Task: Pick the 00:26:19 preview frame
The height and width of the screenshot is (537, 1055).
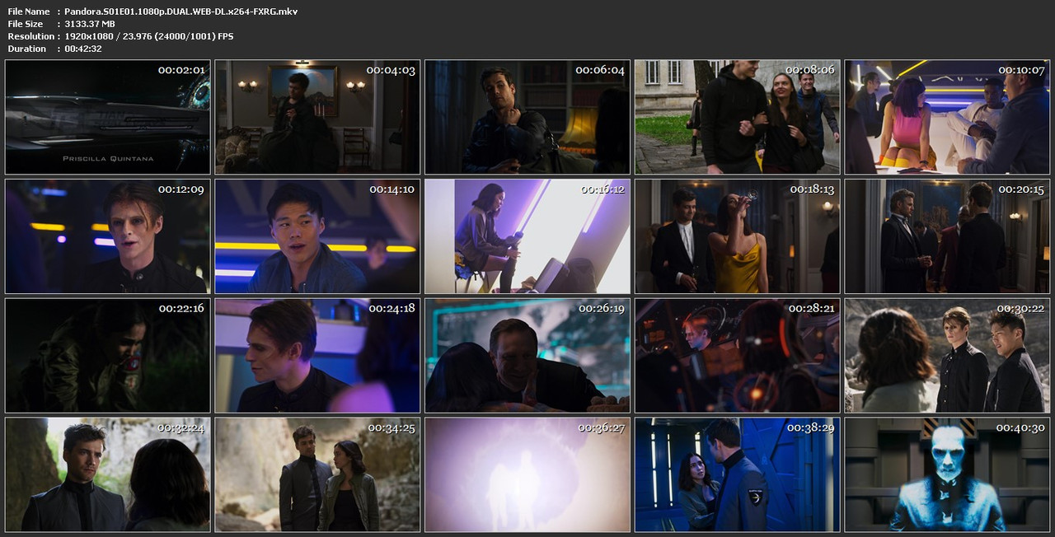Action: 527,355
